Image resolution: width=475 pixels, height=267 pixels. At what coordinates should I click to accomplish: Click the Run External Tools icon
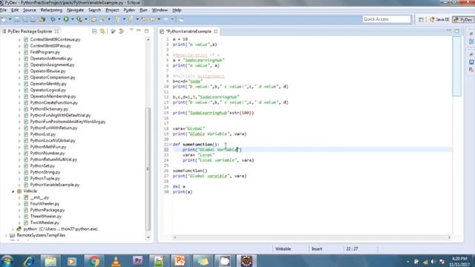(79, 19)
